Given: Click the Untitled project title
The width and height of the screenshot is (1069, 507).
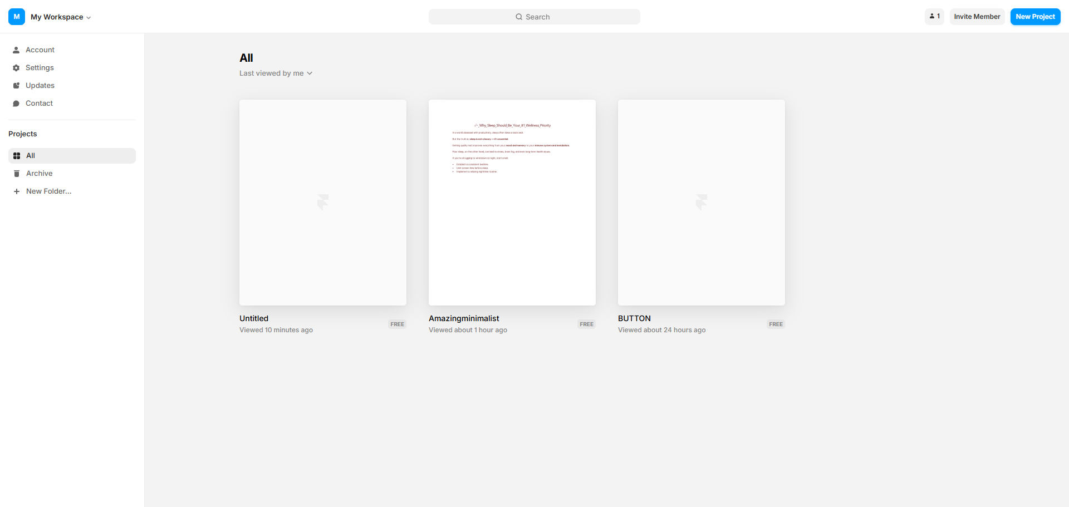Looking at the screenshot, I should point(254,318).
